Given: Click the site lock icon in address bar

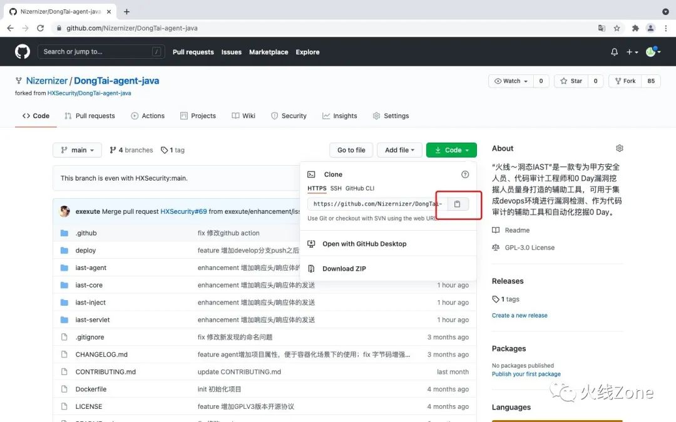Looking at the screenshot, I should pos(59,28).
